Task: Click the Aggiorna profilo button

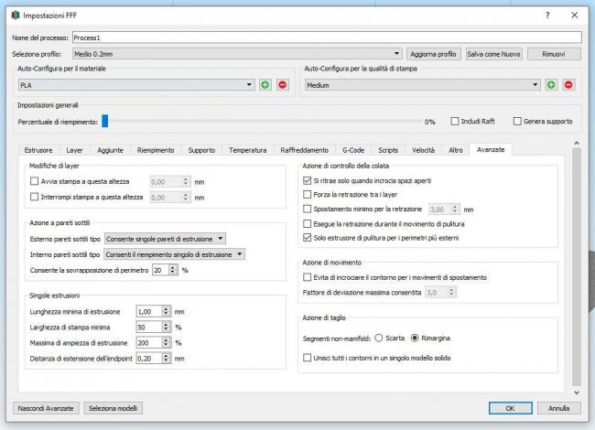Action: click(x=433, y=54)
